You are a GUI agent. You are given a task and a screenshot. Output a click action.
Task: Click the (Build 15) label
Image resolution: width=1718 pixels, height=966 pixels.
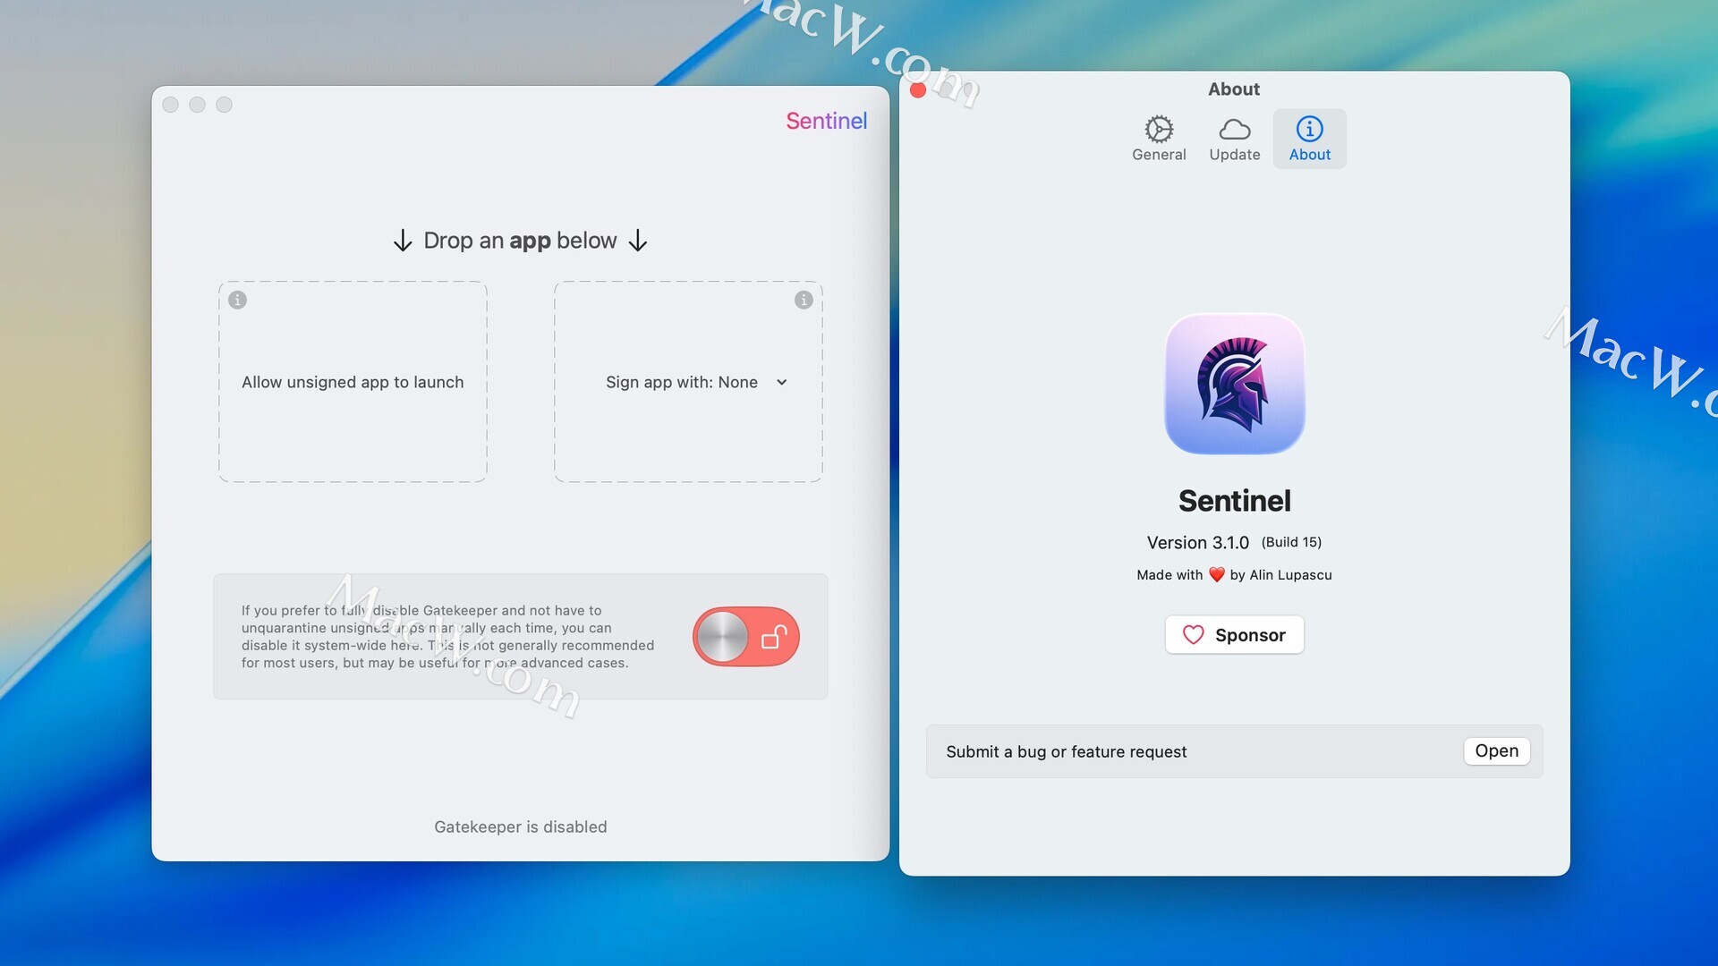pos(1291,542)
